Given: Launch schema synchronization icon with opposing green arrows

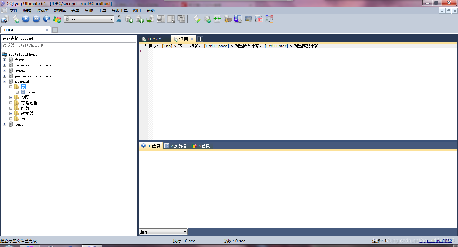Looking at the screenshot, I should point(217,19).
